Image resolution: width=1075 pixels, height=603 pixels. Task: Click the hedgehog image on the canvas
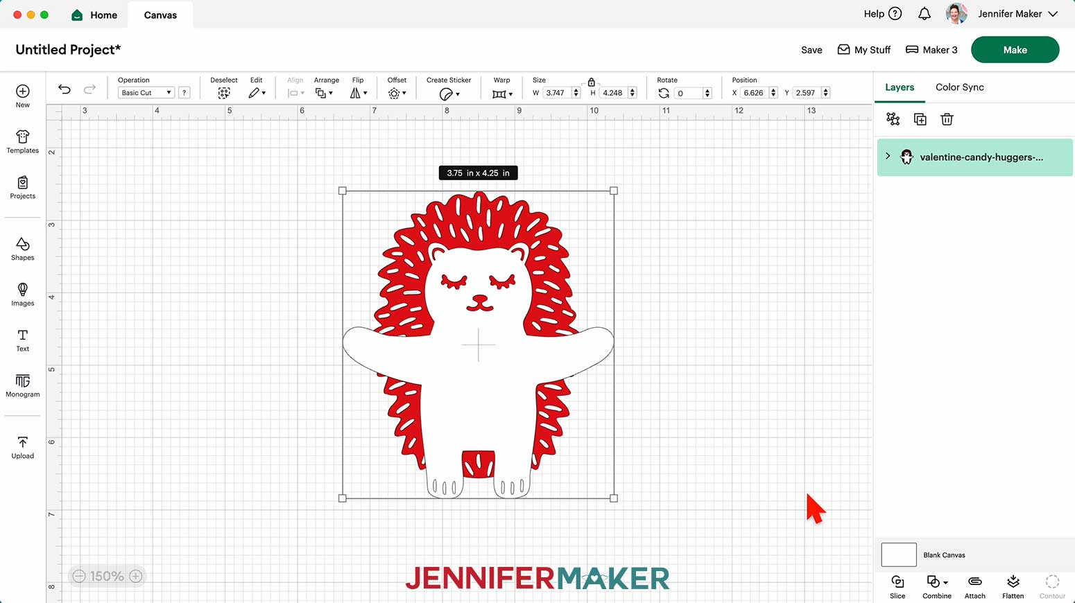[478, 344]
